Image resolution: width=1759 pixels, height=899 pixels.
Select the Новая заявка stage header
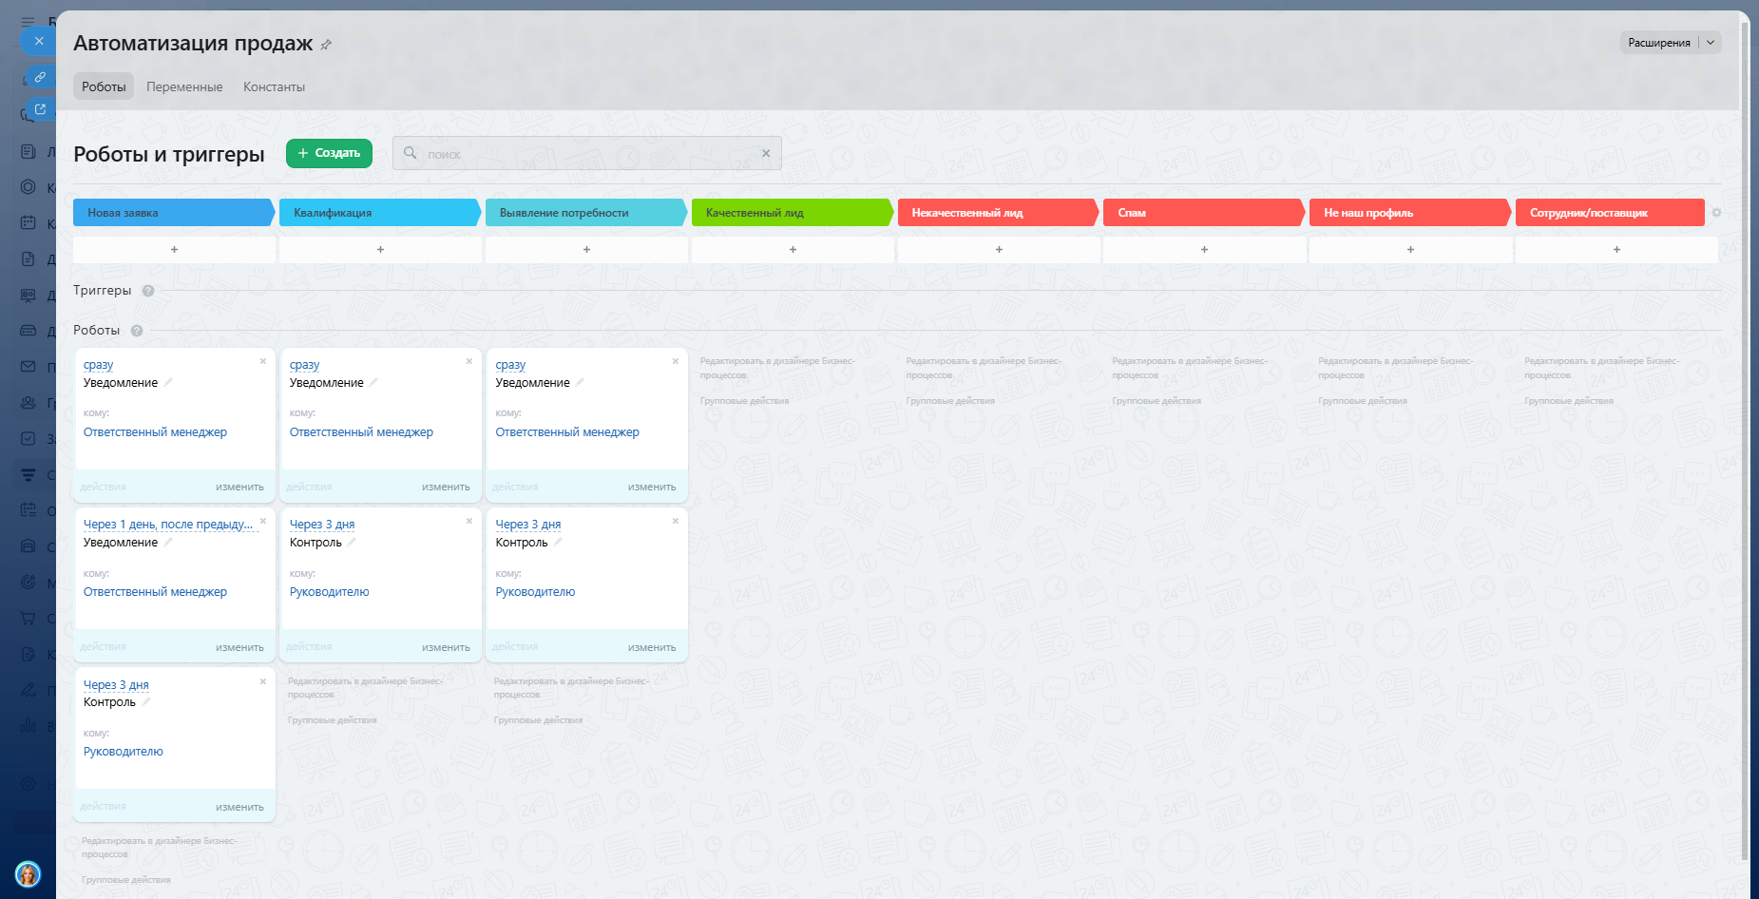coord(174,213)
